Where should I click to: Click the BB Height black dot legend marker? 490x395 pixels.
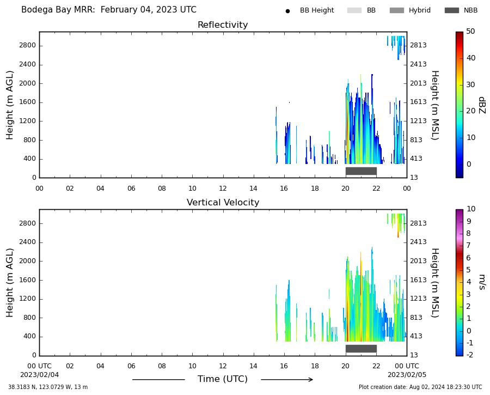coord(287,11)
